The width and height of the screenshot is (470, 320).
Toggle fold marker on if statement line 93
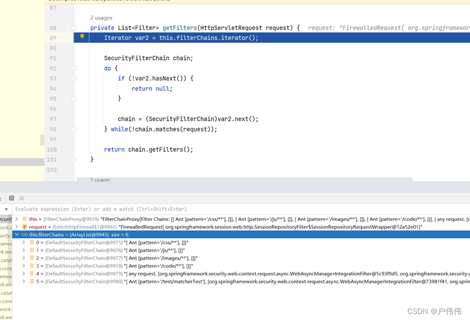[x=74, y=78]
